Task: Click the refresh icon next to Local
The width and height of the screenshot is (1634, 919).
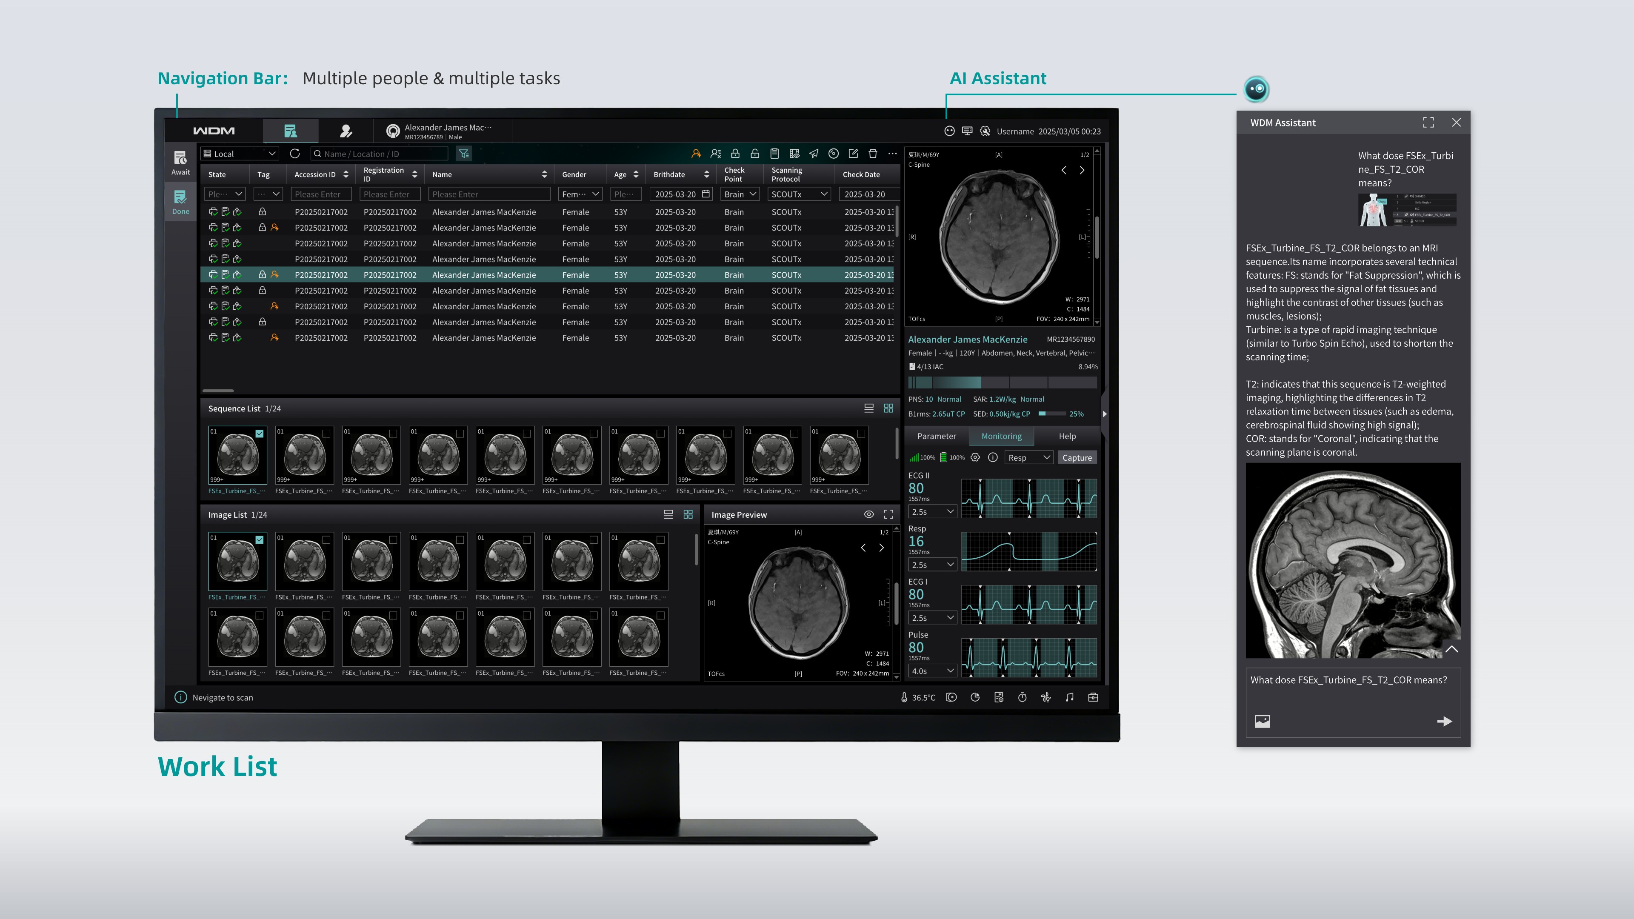Action: [295, 154]
